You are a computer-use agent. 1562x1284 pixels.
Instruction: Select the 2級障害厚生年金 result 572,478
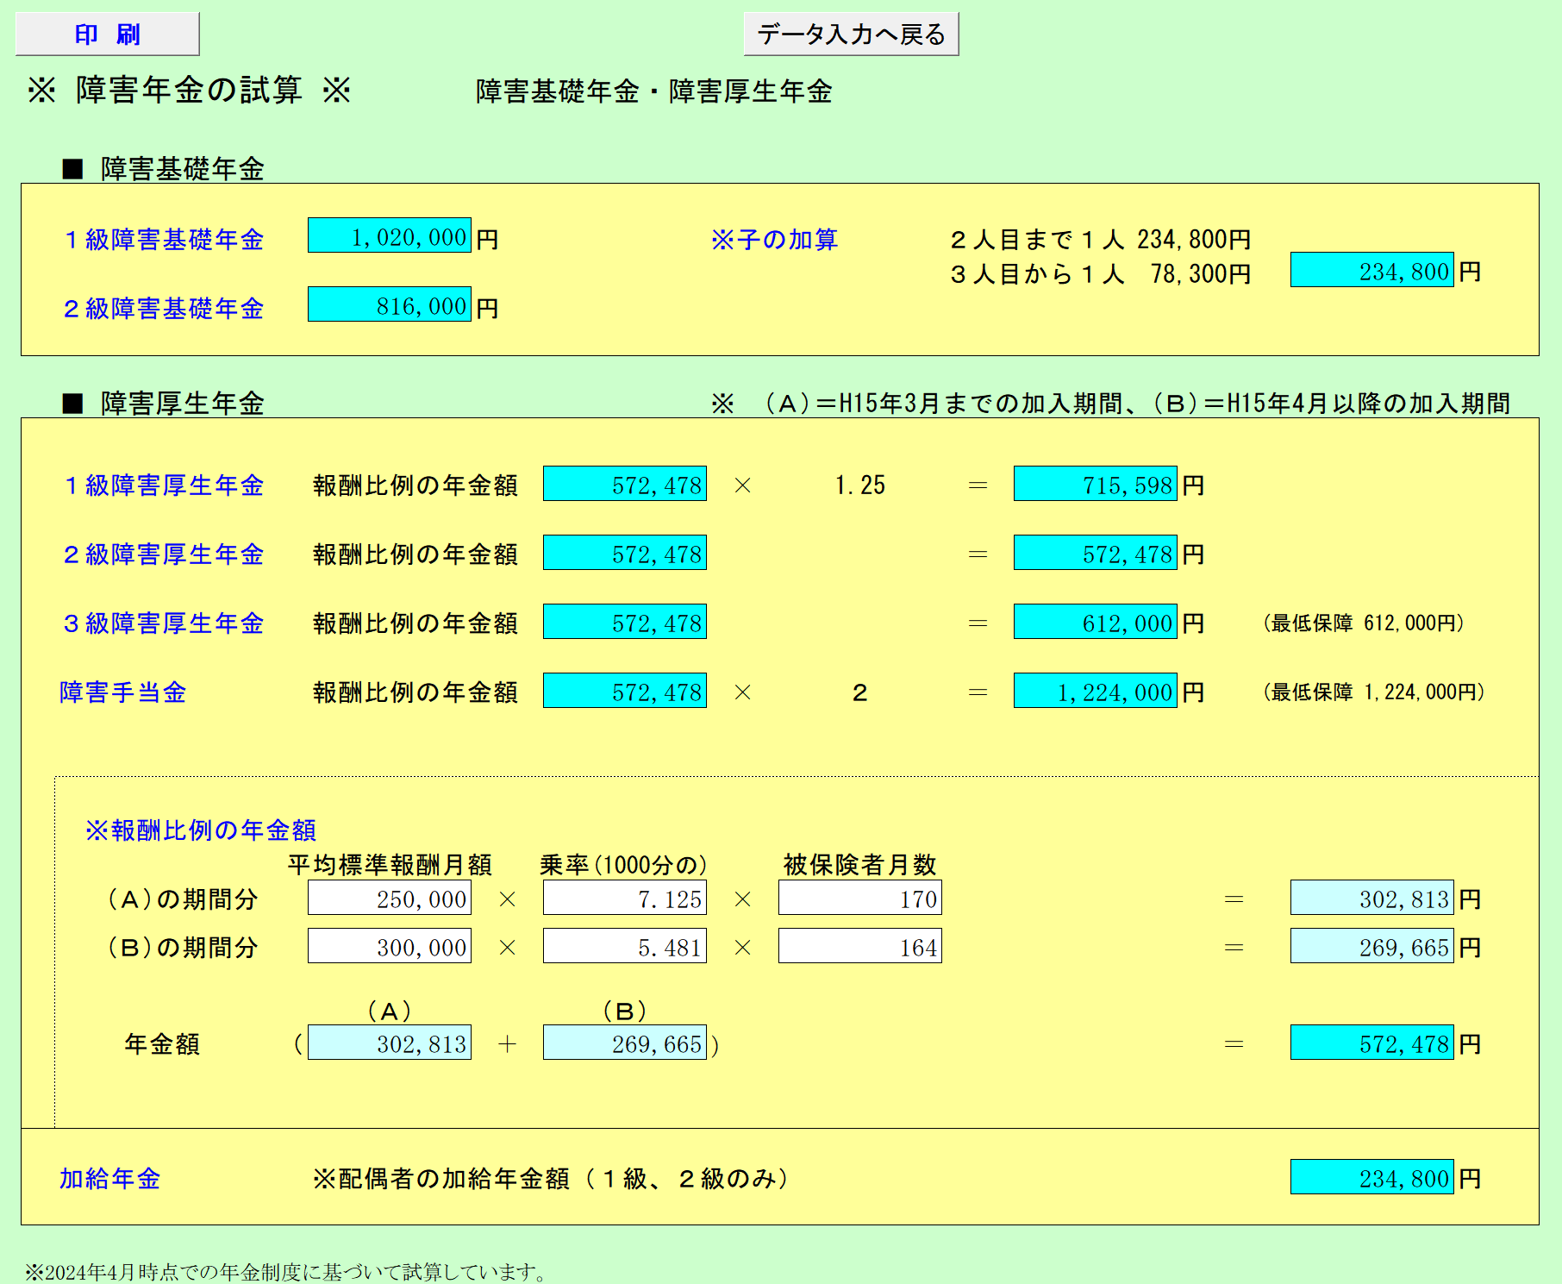(x=1096, y=553)
